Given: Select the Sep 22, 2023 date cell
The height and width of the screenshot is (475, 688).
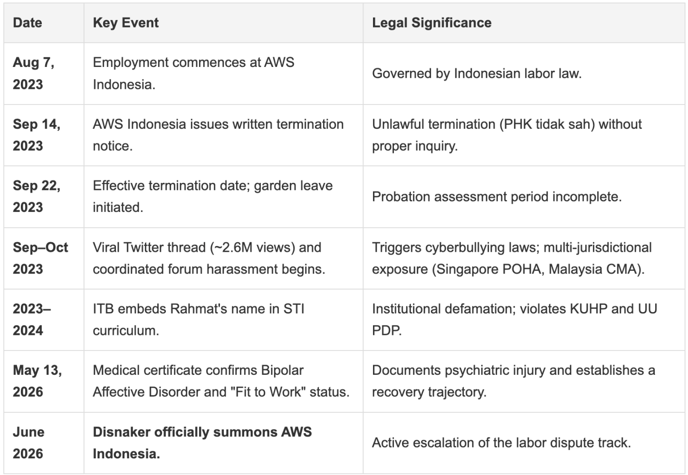Looking at the screenshot, I should coord(44,197).
